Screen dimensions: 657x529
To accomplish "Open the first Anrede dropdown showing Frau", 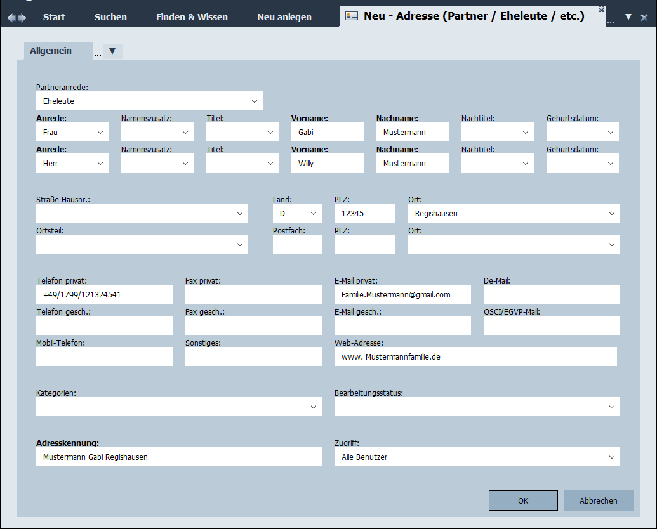I will point(100,132).
